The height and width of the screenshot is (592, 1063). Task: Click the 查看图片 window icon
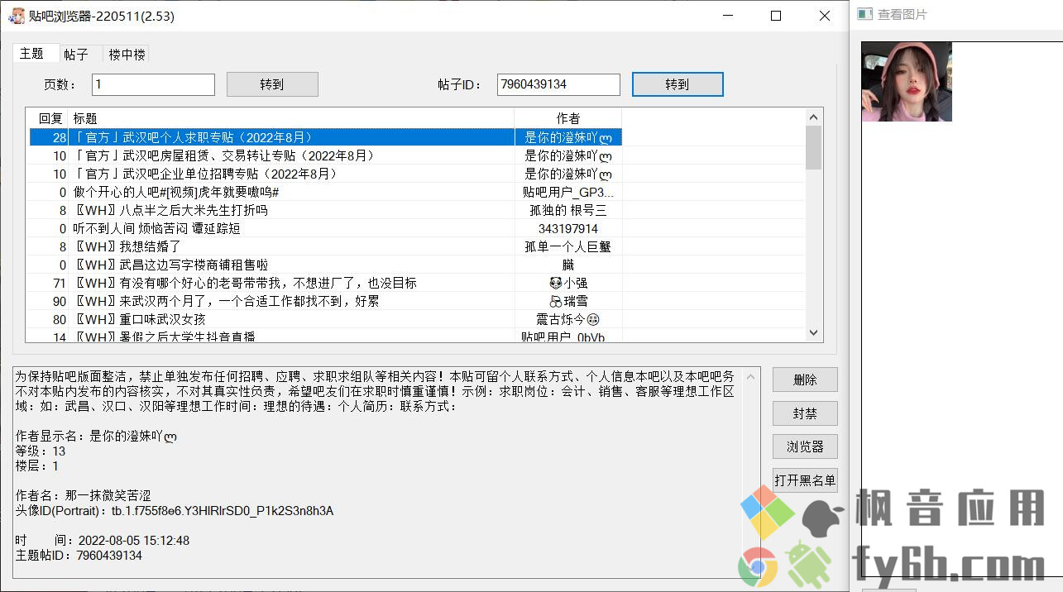864,14
